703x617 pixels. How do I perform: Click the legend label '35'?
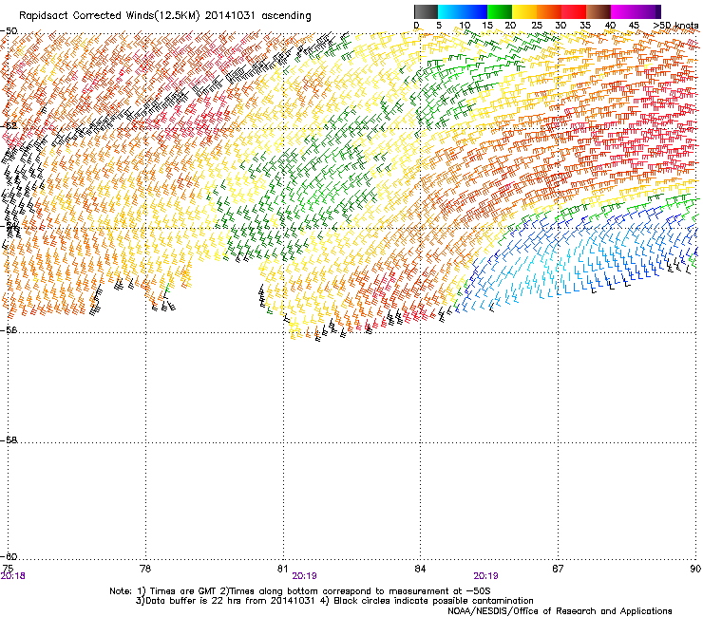[585, 26]
